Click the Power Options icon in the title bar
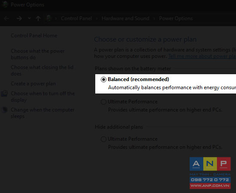This screenshot has width=236, height=193. [x=5, y=5]
